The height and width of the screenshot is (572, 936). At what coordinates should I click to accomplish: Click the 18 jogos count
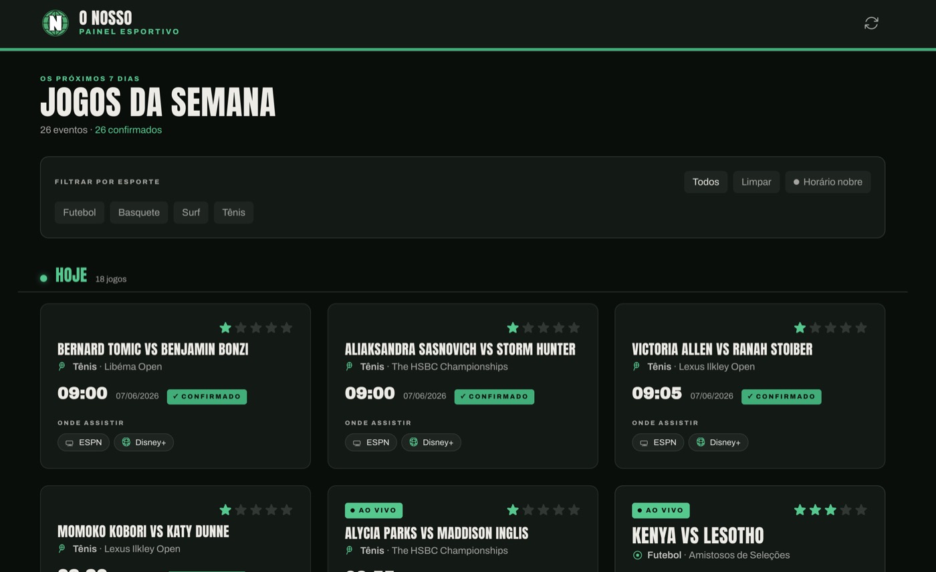pyautogui.click(x=111, y=279)
